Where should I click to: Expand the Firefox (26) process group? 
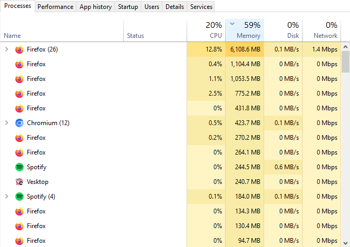[7, 49]
